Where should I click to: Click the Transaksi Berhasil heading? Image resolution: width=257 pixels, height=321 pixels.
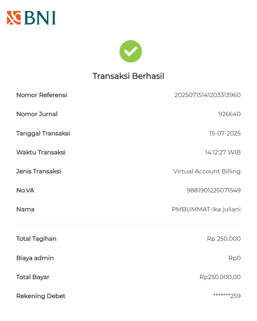pos(128,76)
